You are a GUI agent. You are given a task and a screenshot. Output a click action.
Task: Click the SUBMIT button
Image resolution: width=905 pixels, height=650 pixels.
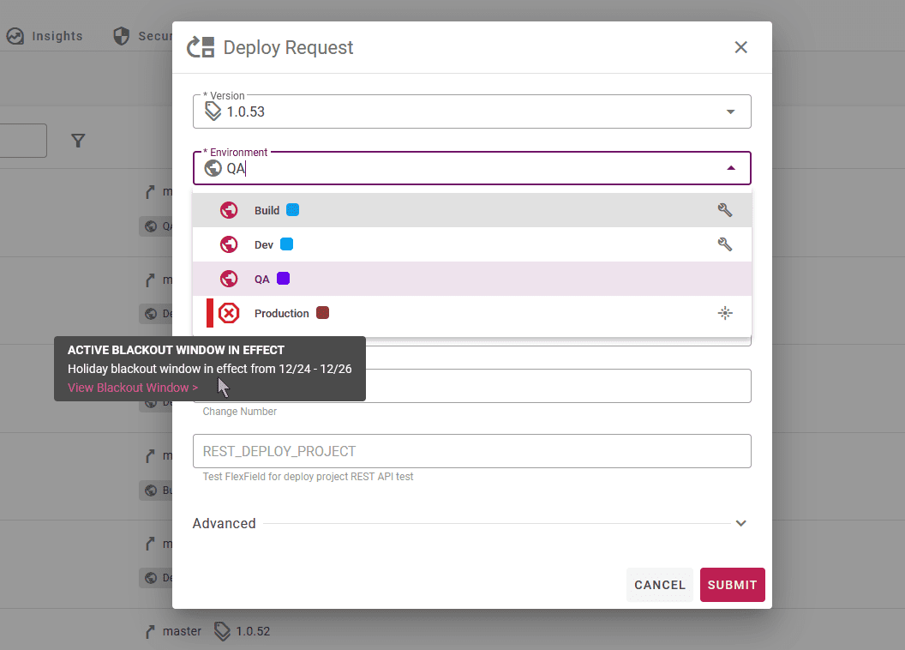point(733,585)
